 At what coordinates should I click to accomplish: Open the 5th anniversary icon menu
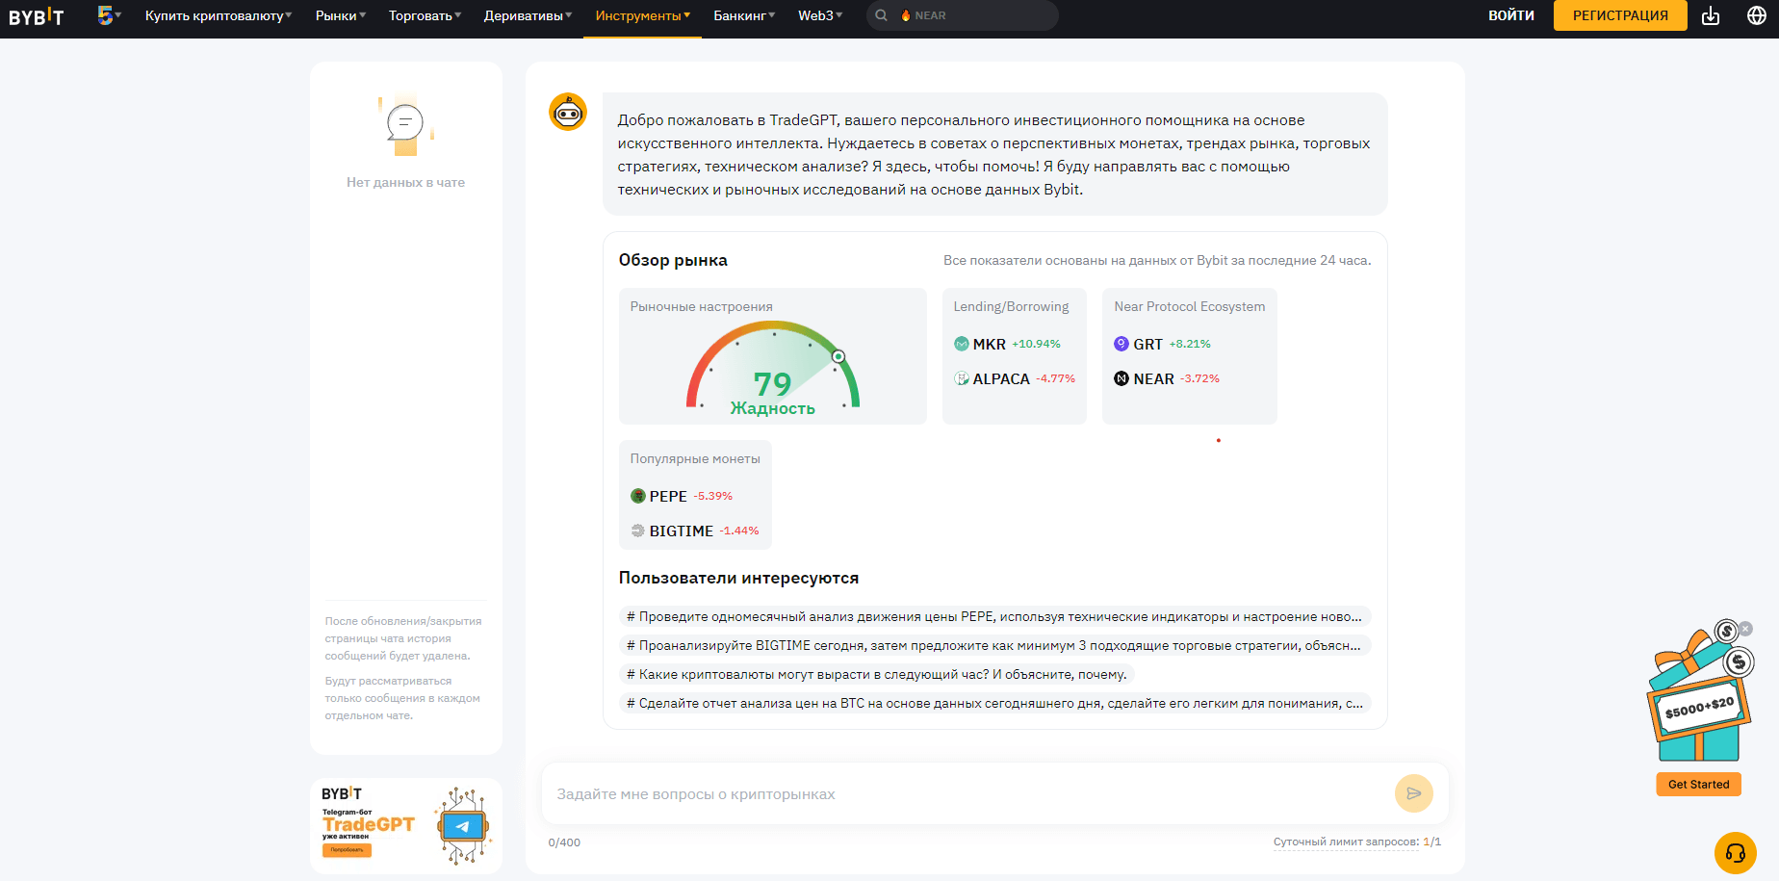coord(107,15)
